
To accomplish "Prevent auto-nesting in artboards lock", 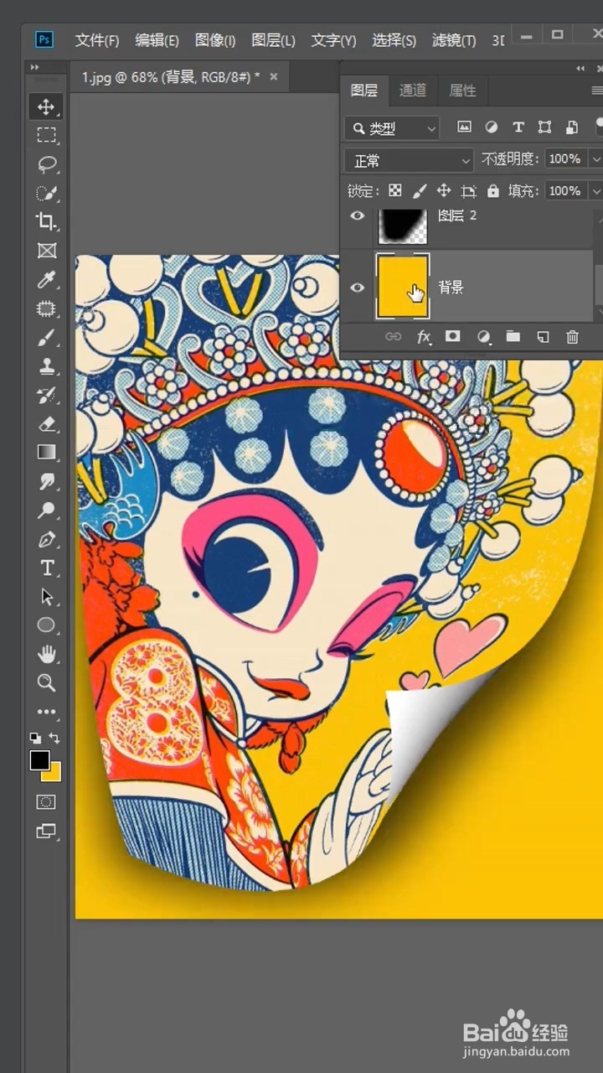I will (469, 190).
